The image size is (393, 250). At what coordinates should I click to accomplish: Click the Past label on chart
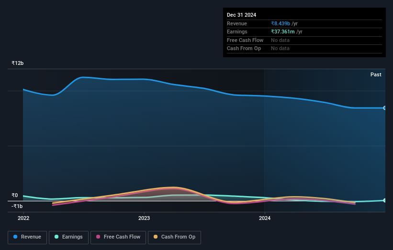(376, 74)
